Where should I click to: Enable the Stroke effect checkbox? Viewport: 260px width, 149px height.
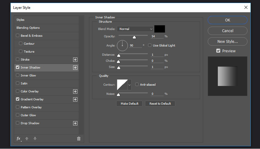click(17, 59)
